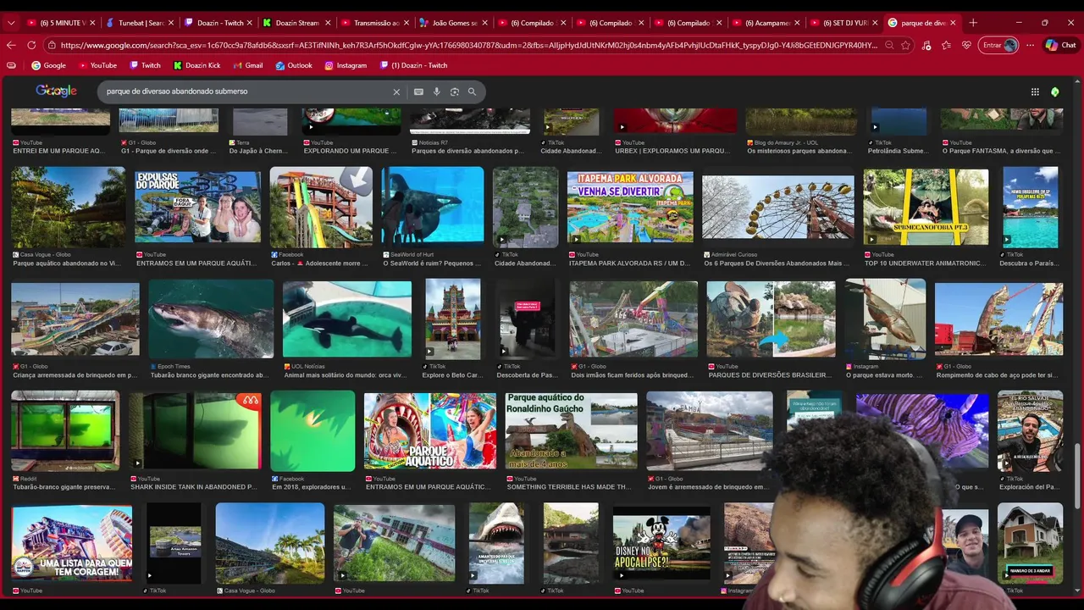Screen dimensions: 1084x610
Task: Click 'Parque aquático abandonado no Vi...' caption
Action: coord(67,263)
